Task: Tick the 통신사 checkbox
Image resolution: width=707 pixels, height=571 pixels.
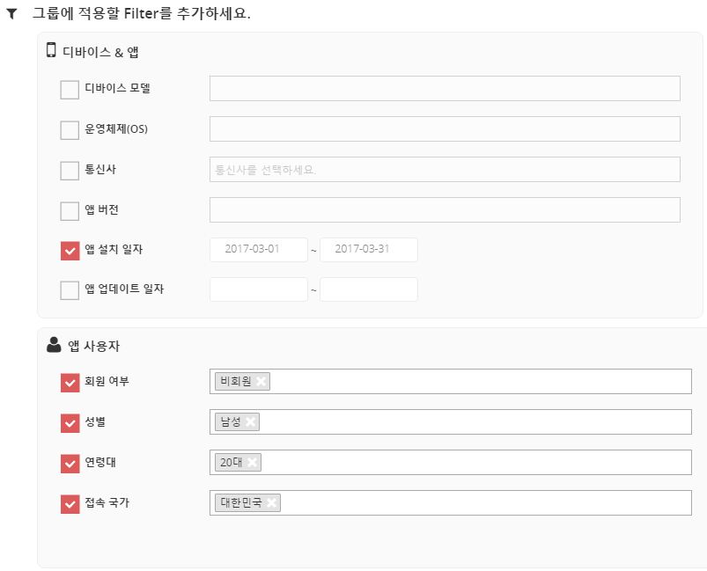Action: click(x=70, y=171)
